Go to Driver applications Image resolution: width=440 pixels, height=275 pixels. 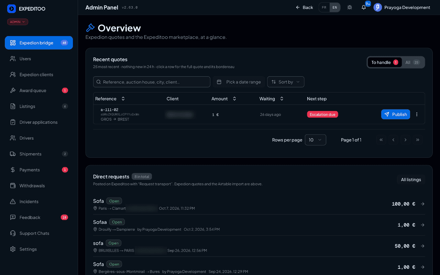[39, 122]
